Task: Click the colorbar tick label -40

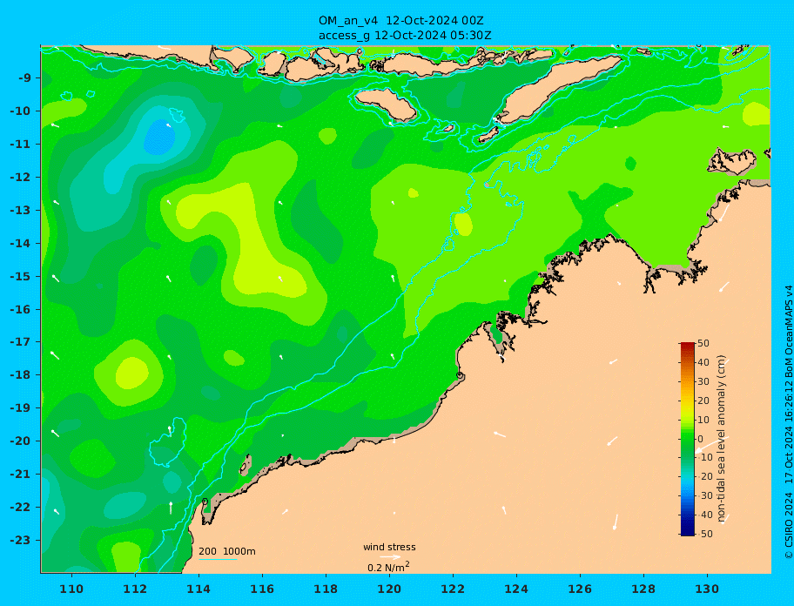Action: point(705,515)
